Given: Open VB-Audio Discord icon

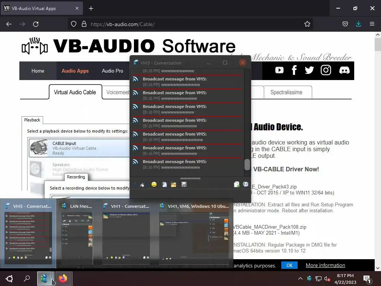Looking at the screenshot, I should [x=344, y=70].
